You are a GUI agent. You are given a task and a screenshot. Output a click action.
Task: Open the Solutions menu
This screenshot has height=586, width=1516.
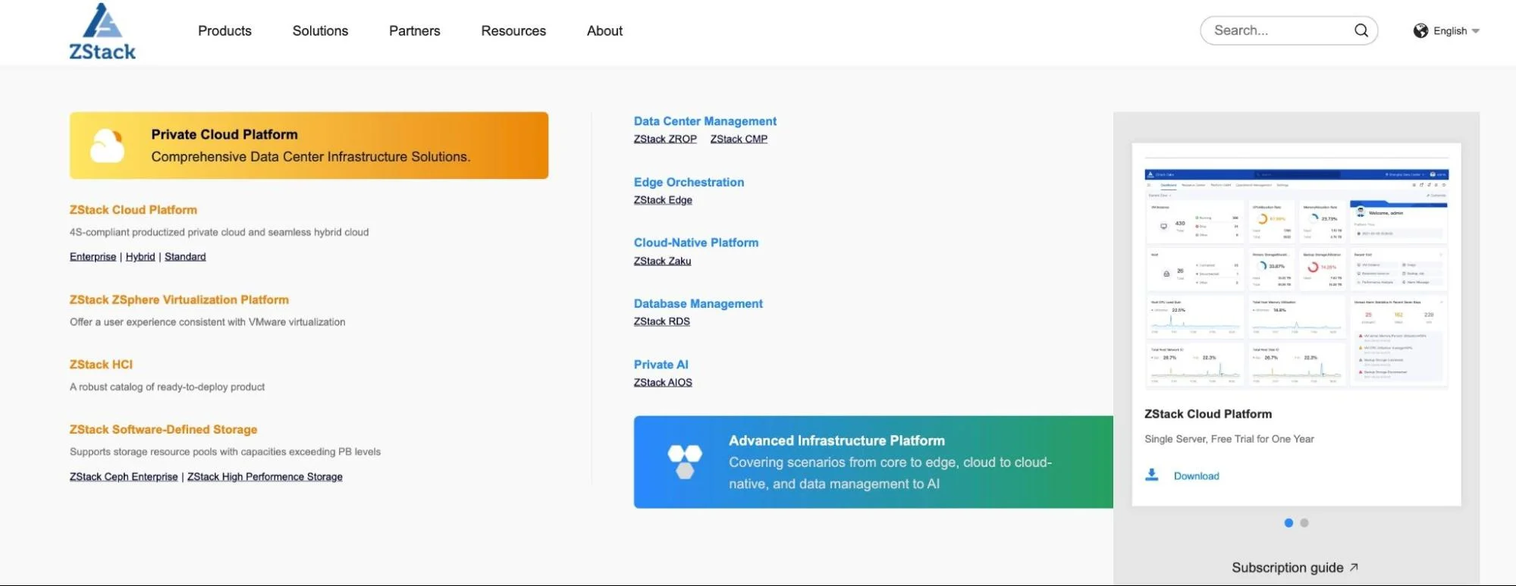point(320,31)
